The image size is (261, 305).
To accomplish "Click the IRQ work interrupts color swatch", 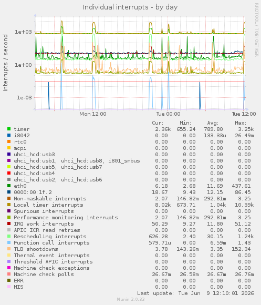I will tap(9, 223).
